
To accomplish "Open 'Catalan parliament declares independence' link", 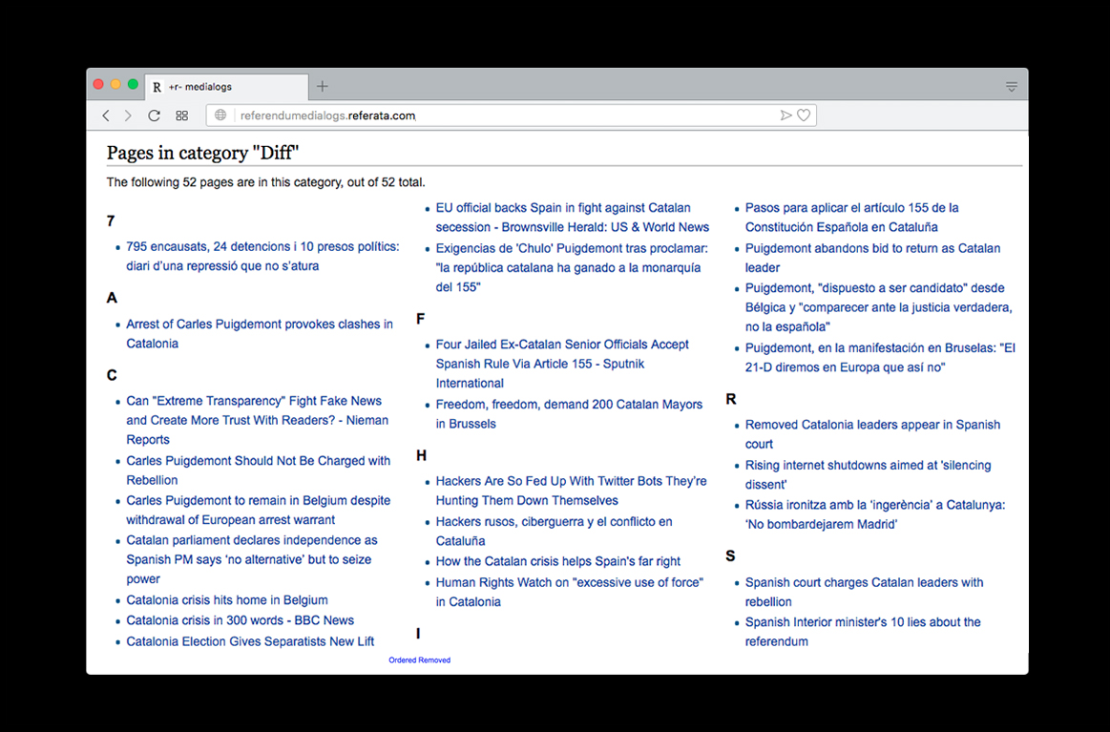I will click(252, 559).
